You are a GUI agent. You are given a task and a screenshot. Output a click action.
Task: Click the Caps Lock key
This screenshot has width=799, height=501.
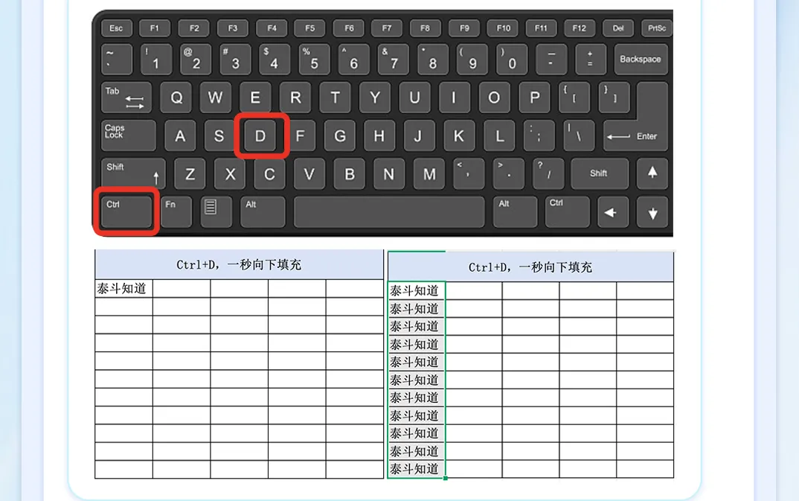tap(129, 135)
